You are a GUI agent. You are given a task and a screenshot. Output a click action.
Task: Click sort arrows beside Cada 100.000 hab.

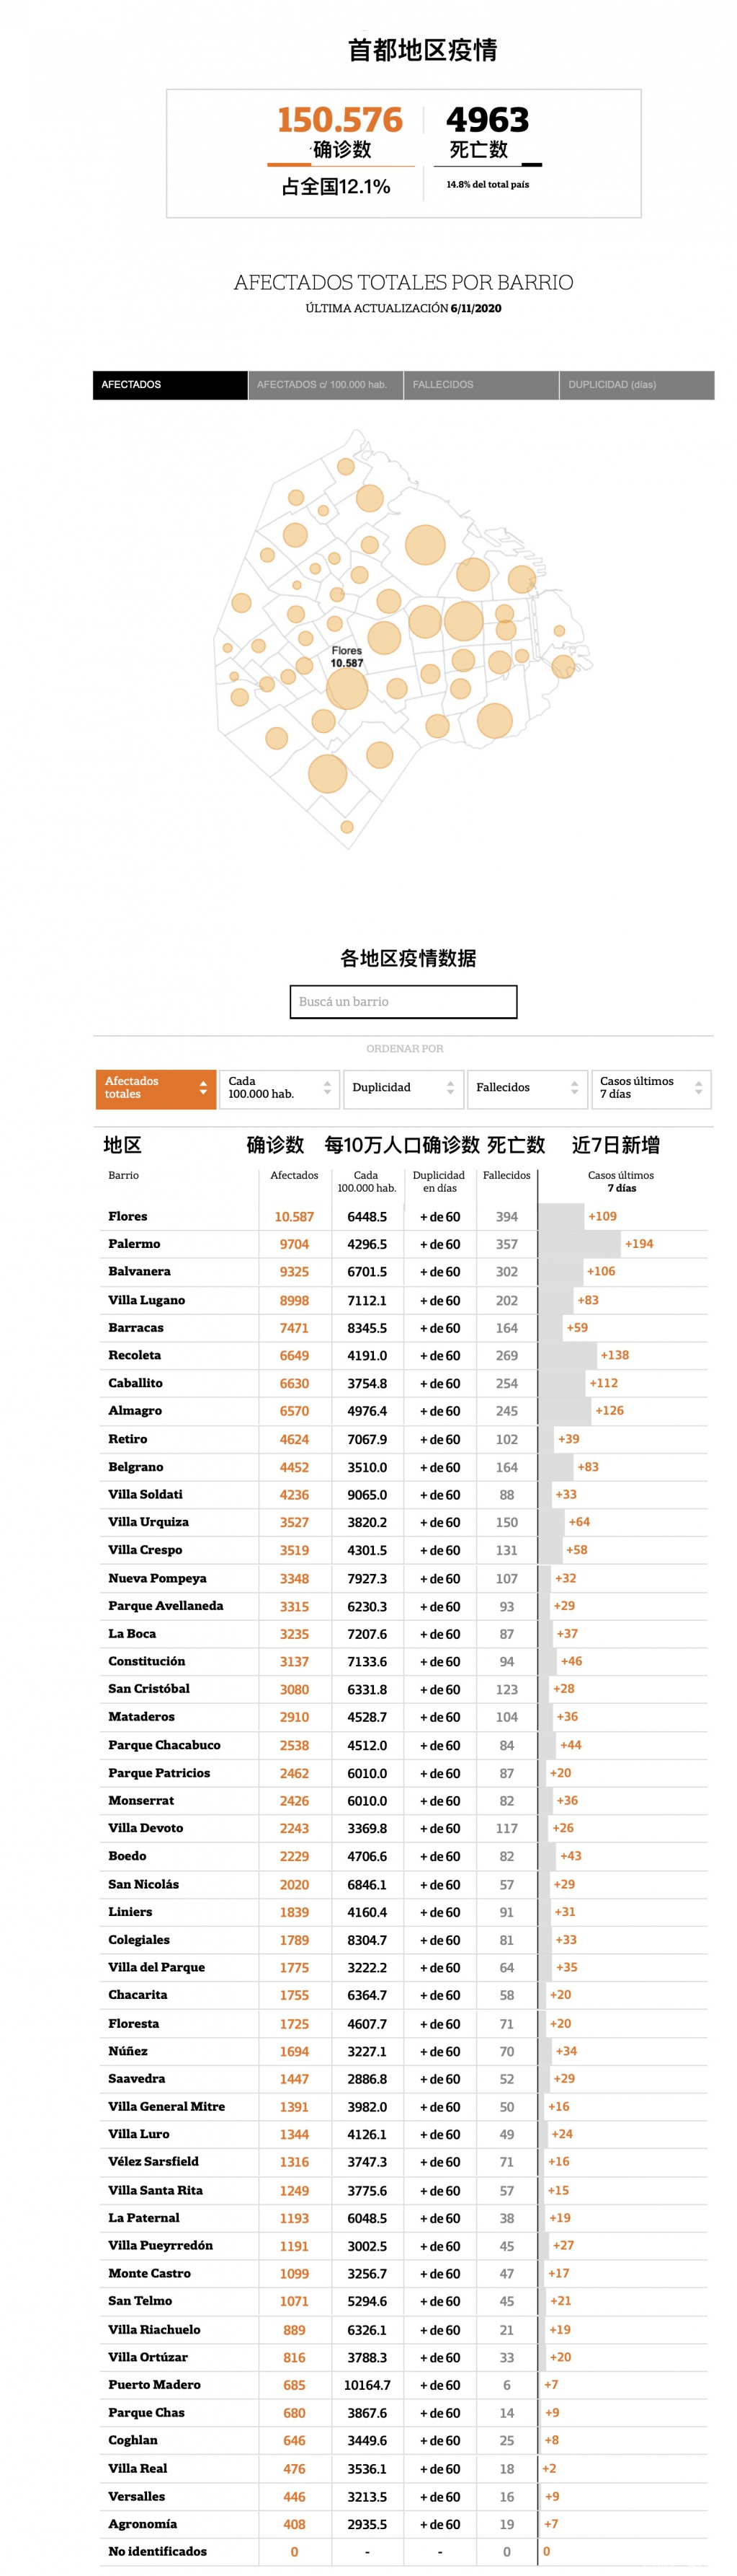click(326, 1087)
